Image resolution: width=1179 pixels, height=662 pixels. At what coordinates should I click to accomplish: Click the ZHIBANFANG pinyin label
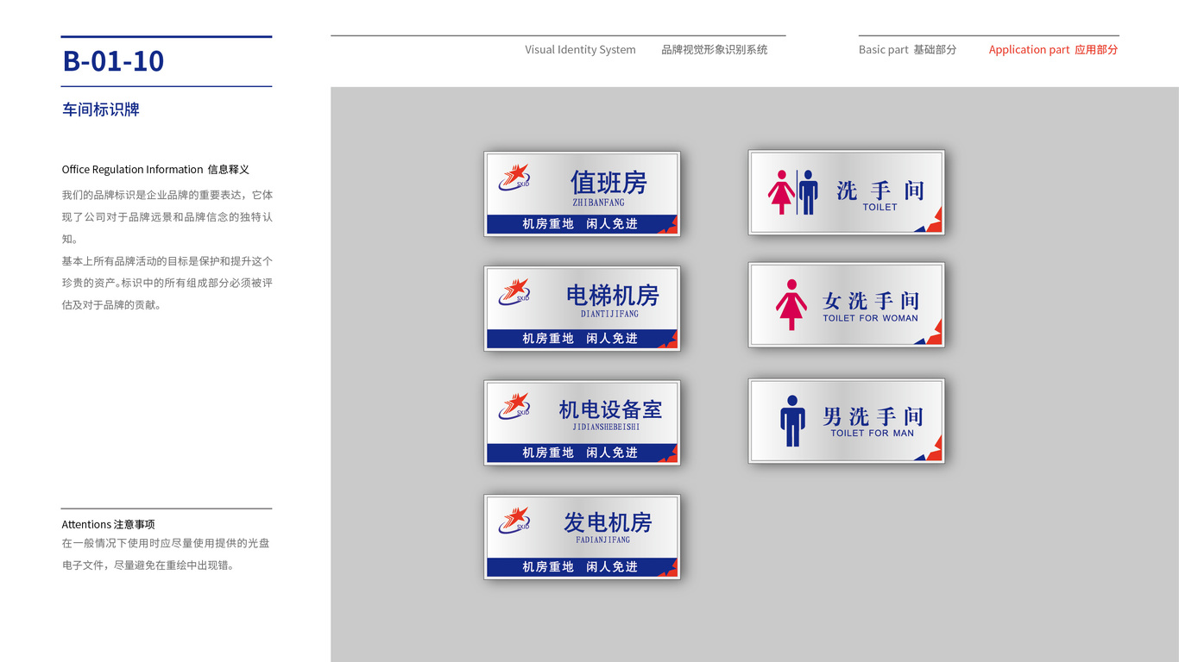(598, 203)
